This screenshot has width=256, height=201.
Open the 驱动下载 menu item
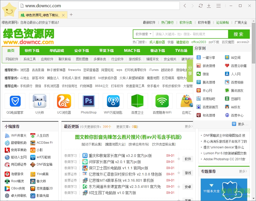pos(157,51)
